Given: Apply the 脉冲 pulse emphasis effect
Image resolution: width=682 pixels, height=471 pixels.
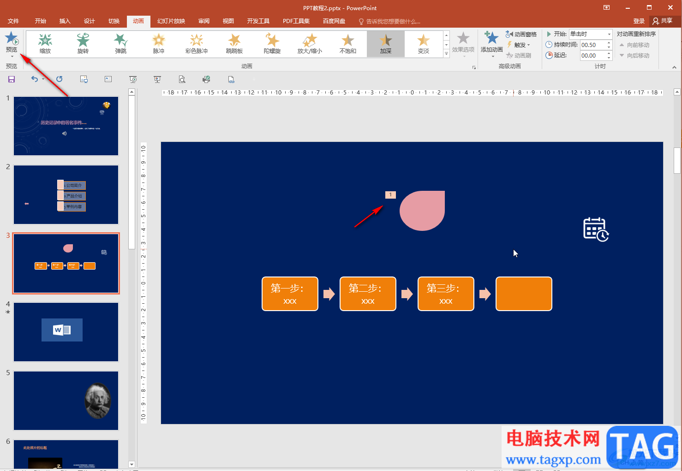Looking at the screenshot, I should click(159, 44).
